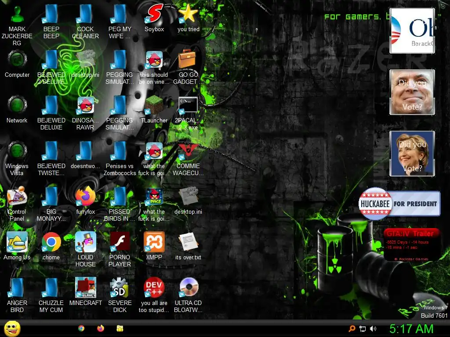Click the McCain 'Did you Vote?' gadget

click(x=412, y=92)
